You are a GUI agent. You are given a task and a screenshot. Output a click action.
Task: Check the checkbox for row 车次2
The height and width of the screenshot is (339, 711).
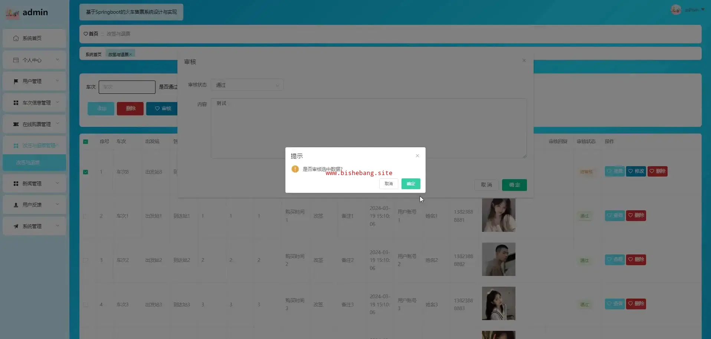coord(86,260)
